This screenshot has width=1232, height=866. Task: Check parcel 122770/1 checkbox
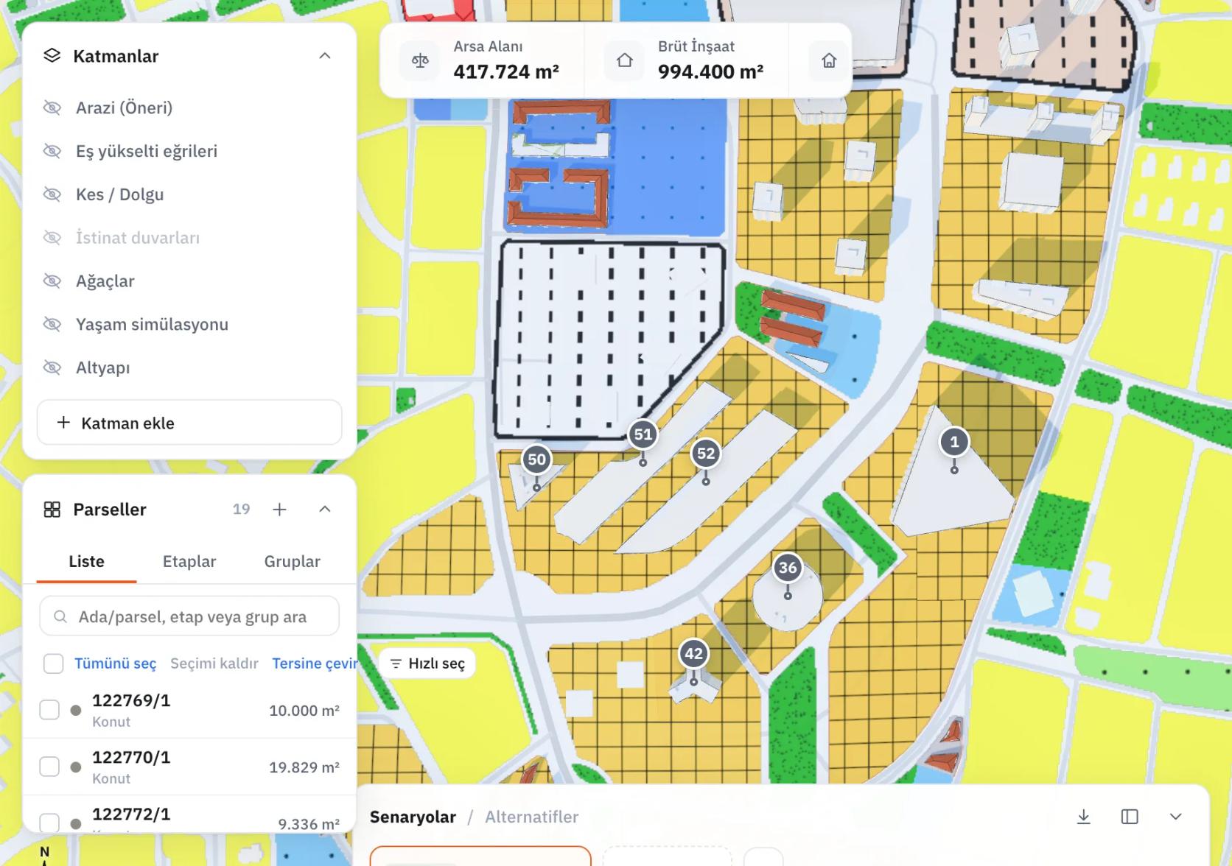pyautogui.click(x=49, y=767)
